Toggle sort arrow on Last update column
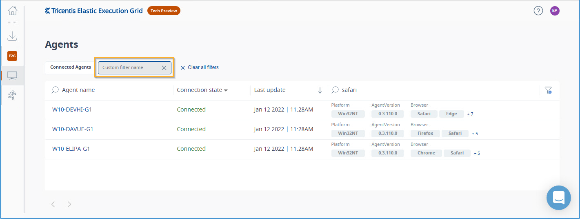 (320, 90)
